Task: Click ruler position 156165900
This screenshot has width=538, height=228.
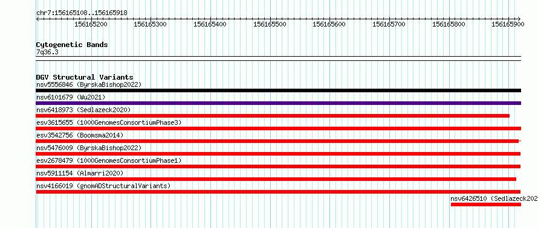Action: pos(508,24)
